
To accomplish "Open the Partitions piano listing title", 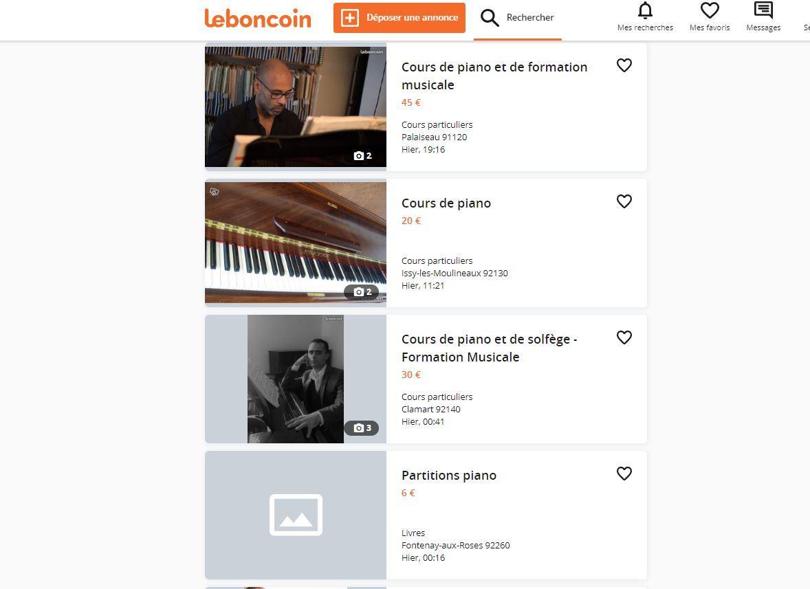I will click(448, 475).
